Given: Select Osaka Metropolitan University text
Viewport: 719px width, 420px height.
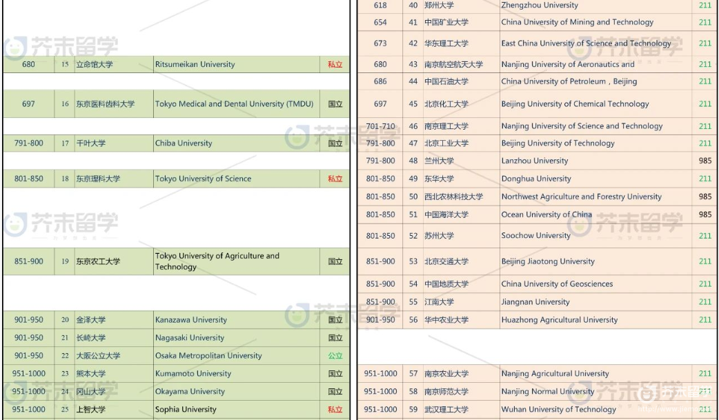Looking at the screenshot, I should click(208, 355).
